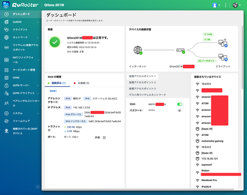Expand the QVPN サーバー chevron
Screen dimensions: 247x195
tap(38, 86)
